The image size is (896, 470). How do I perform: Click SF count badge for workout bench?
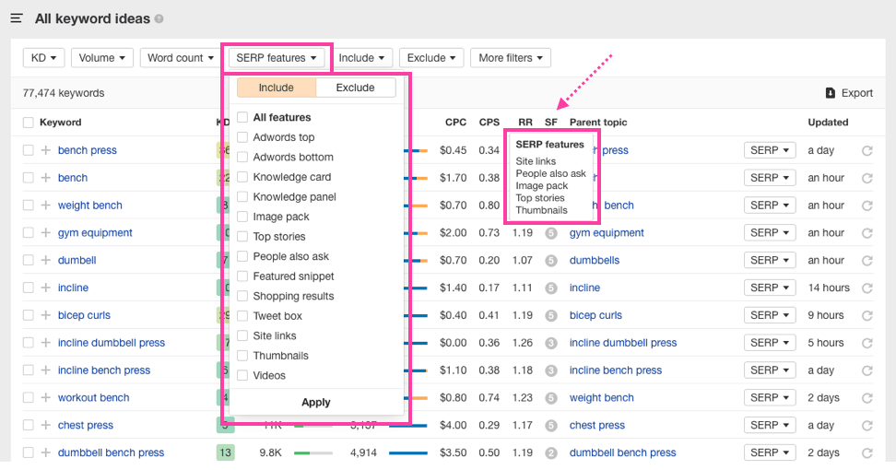pyautogui.click(x=551, y=398)
